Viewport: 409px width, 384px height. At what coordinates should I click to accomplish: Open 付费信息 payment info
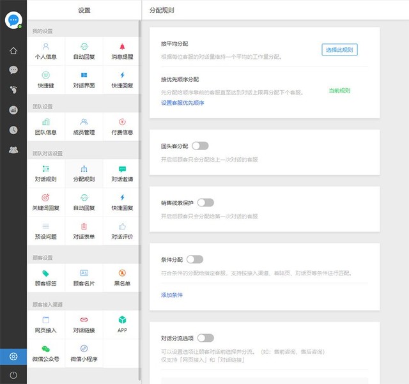click(x=122, y=126)
